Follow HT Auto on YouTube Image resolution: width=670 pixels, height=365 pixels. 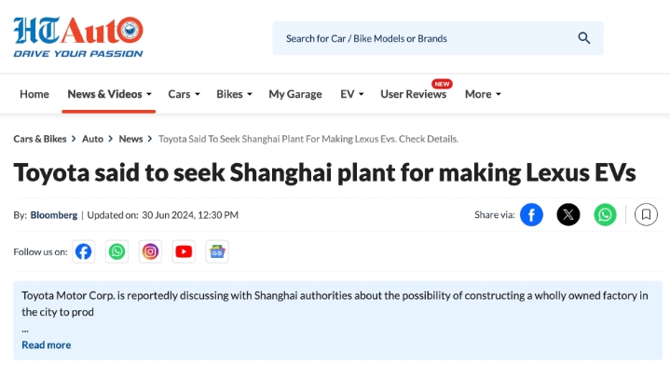point(184,252)
